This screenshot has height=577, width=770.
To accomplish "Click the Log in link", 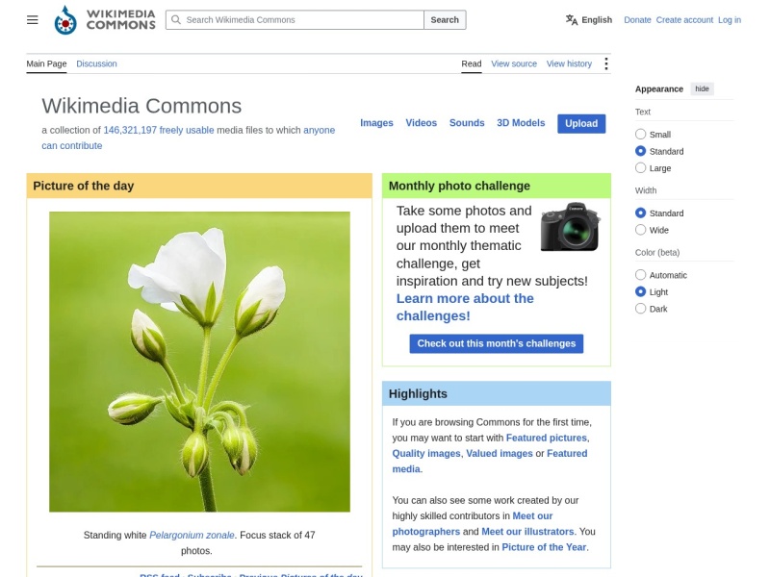I will pyautogui.click(x=730, y=19).
